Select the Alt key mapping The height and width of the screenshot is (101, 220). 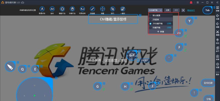coord(179,33)
